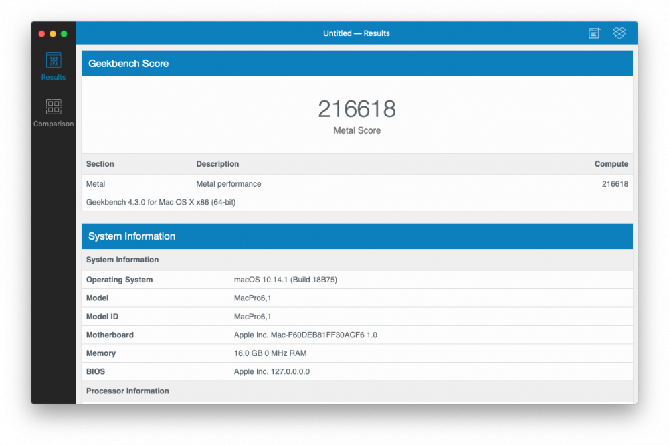Click the 'Processor Information' subheading
Image resolution: width=669 pixels, height=445 pixels.
128,391
